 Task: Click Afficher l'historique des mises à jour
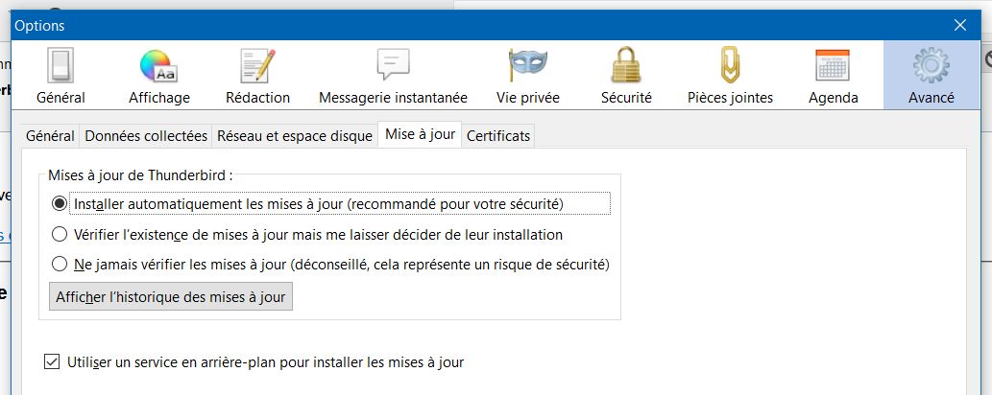click(171, 296)
